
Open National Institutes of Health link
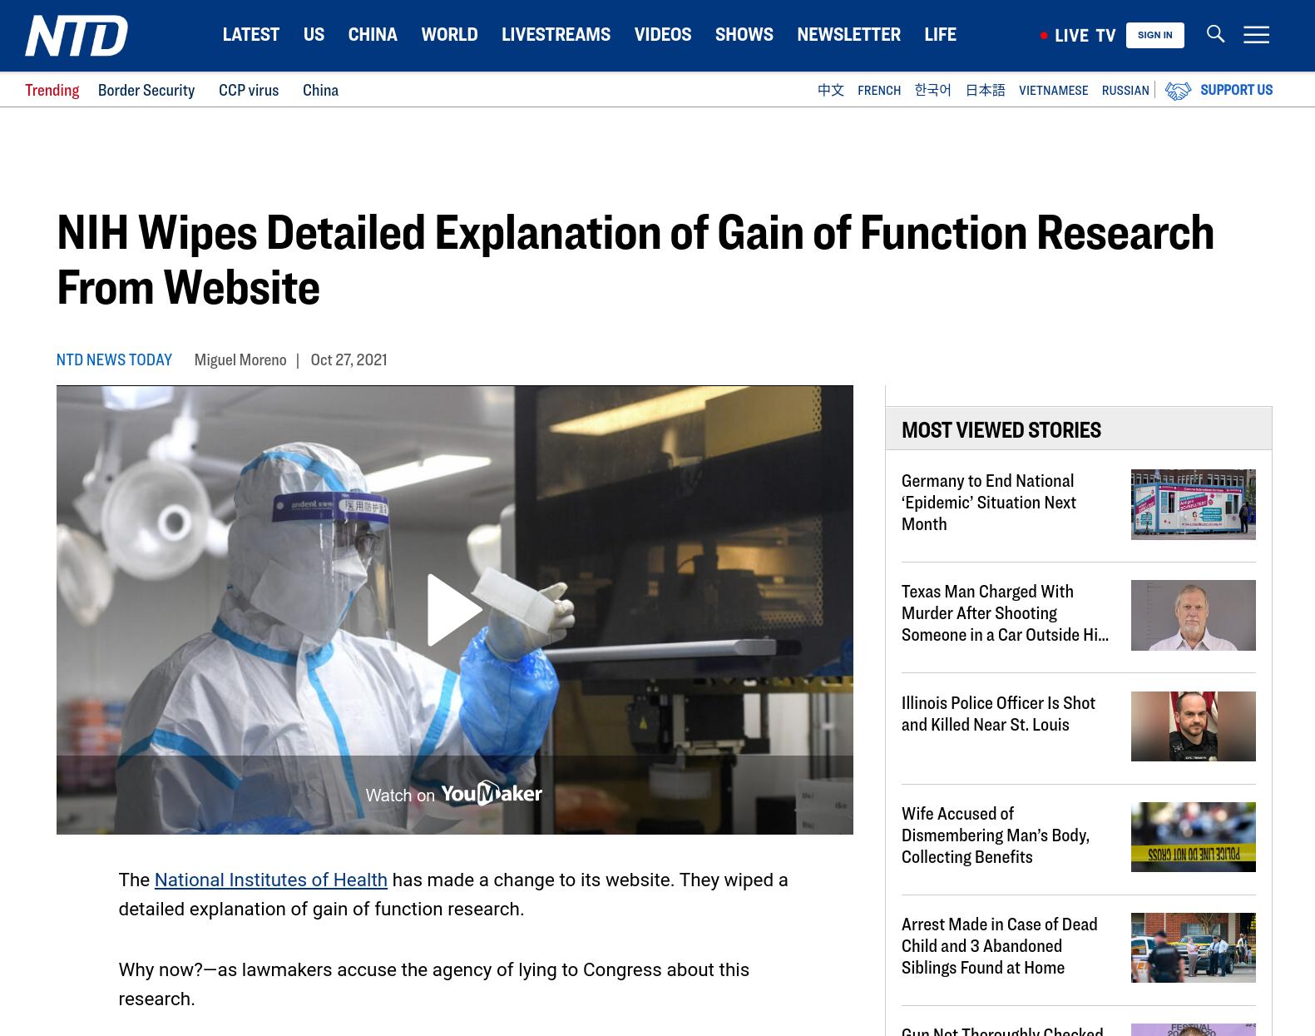[271, 880]
